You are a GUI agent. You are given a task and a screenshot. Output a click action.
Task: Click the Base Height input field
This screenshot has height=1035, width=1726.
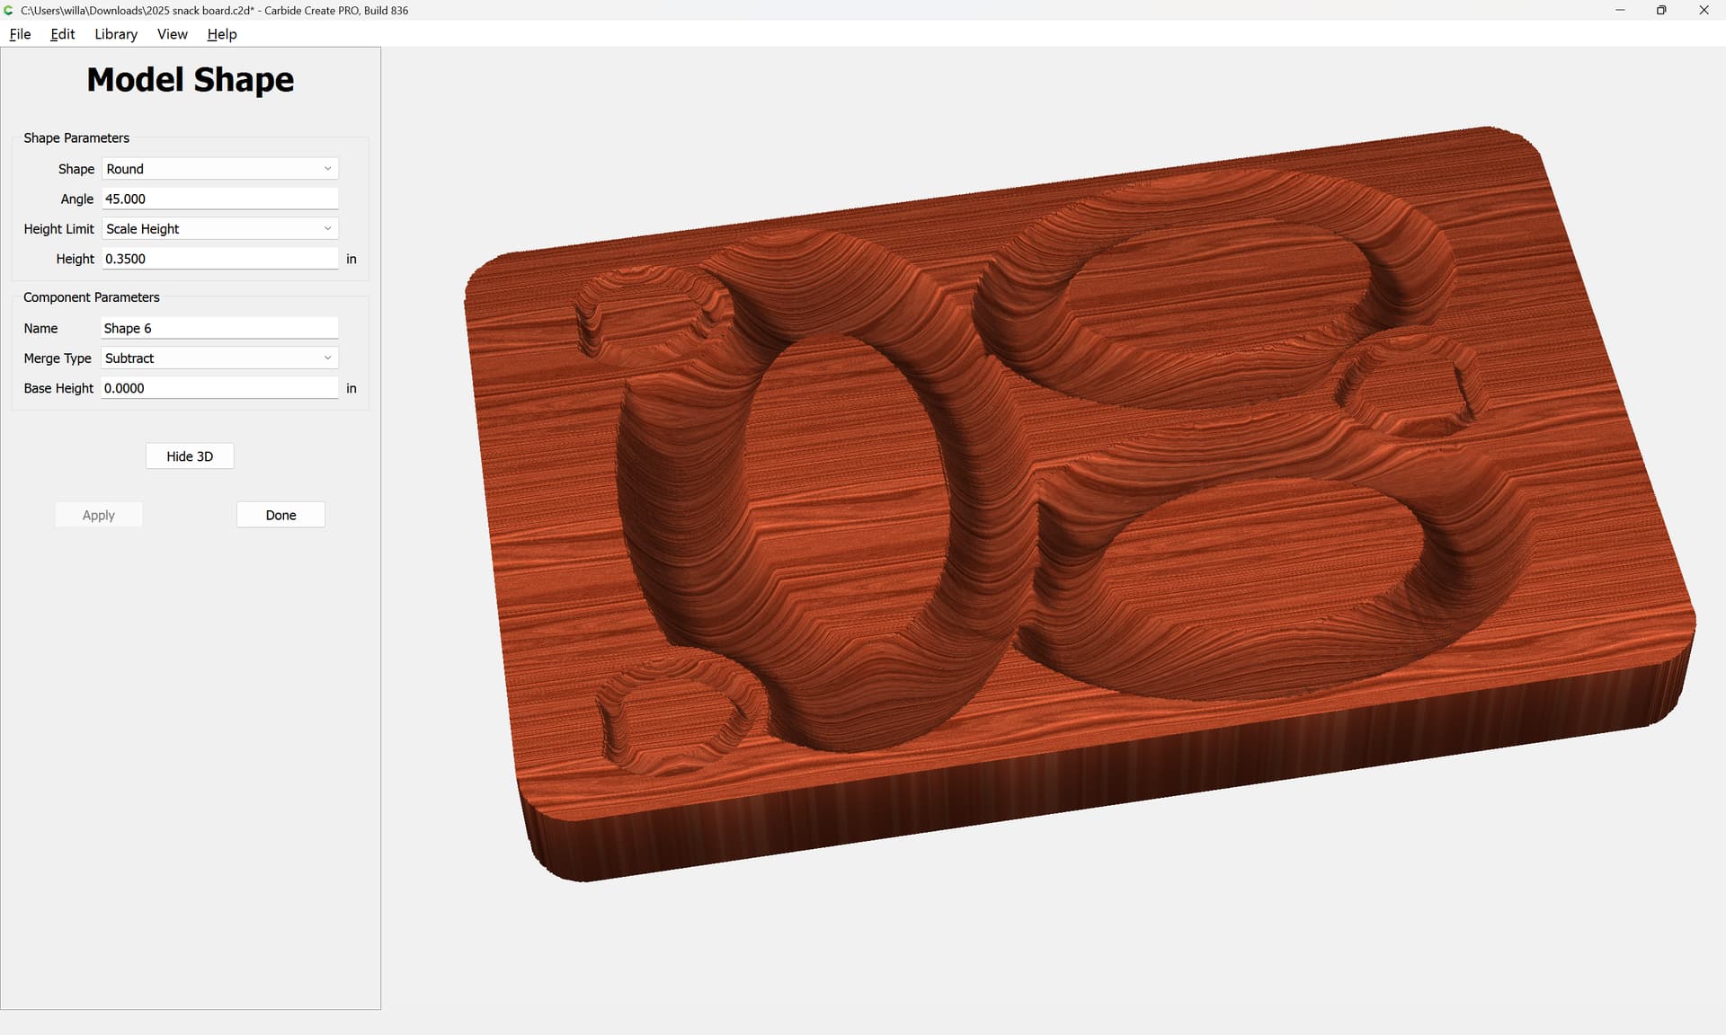219,388
